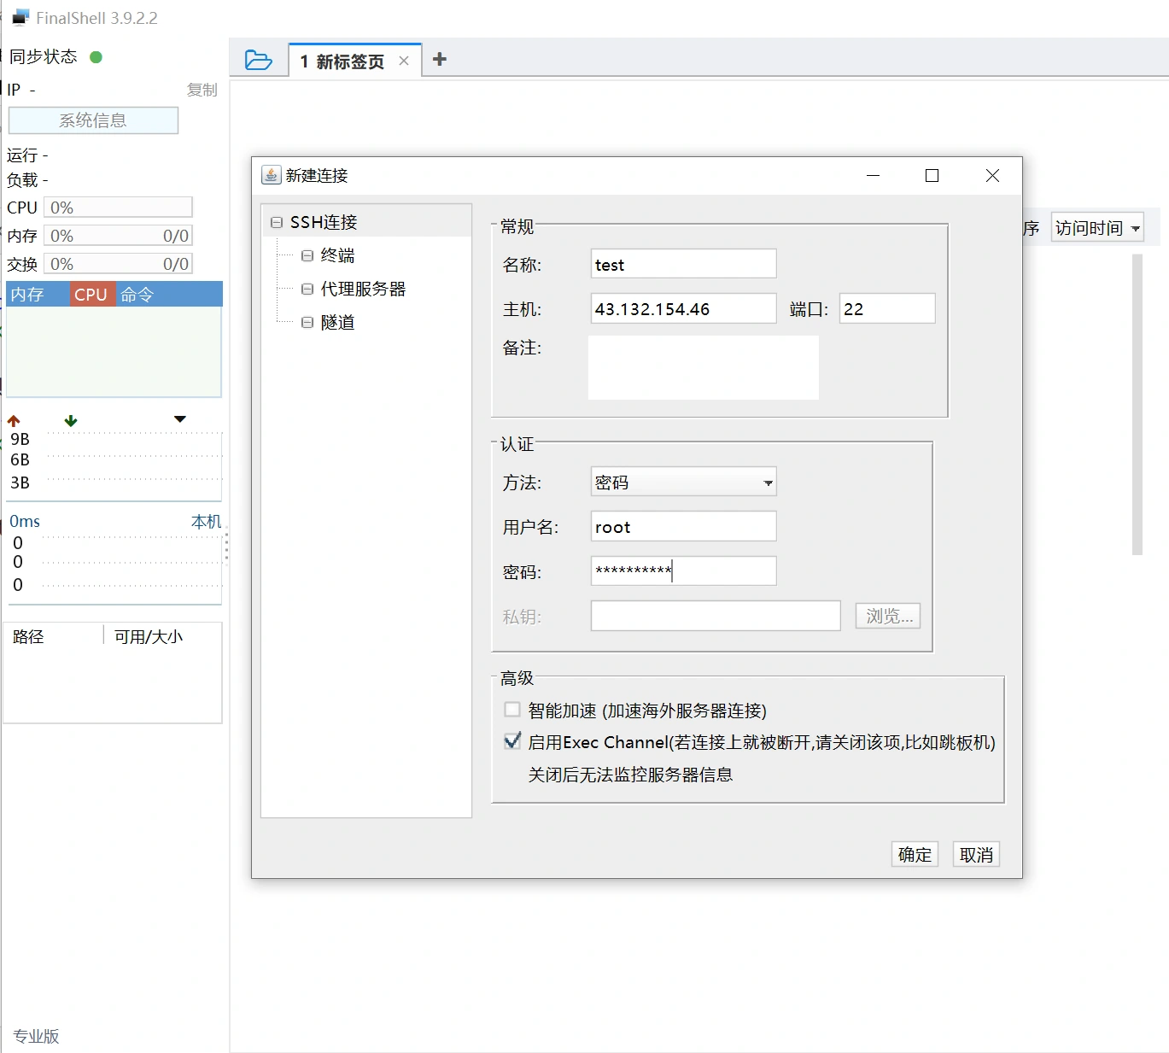Switch to the 命令 tab
This screenshot has width=1169, height=1053.
(x=137, y=295)
